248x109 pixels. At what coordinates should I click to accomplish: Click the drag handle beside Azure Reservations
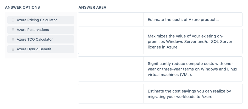point(13,30)
